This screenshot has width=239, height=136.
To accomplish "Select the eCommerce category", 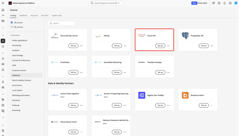I will (x=17, y=85).
